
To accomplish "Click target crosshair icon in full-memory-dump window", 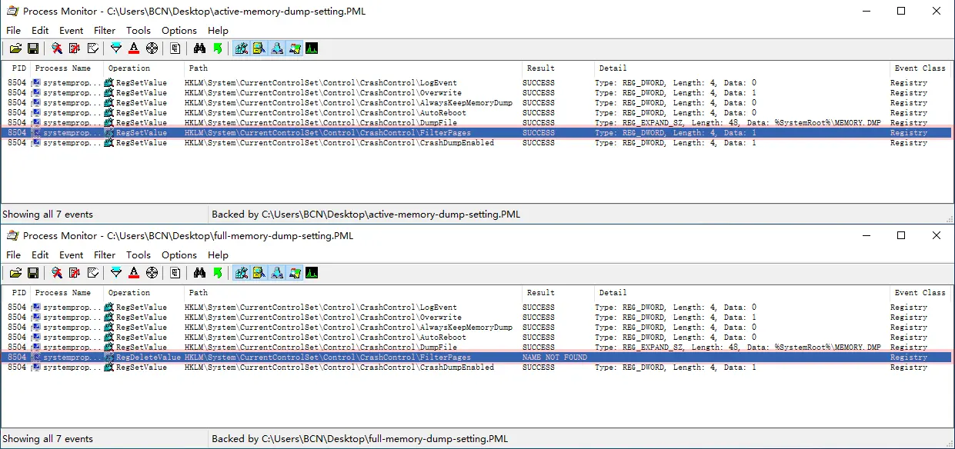I will 152,273.
